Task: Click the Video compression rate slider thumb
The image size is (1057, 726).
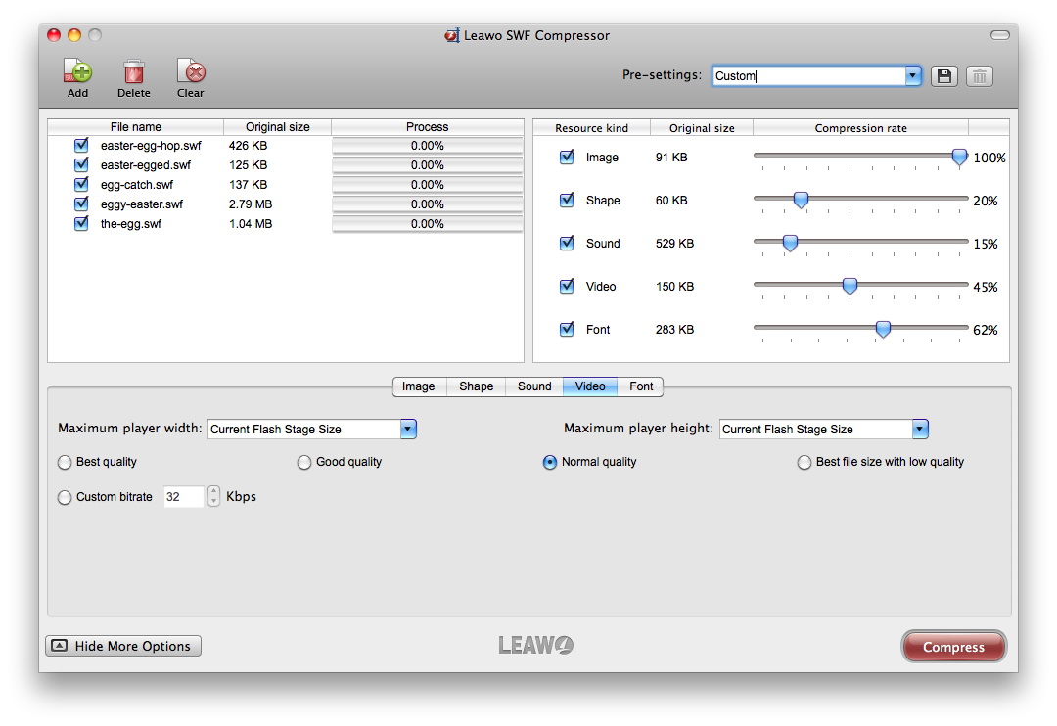Action: [850, 287]
